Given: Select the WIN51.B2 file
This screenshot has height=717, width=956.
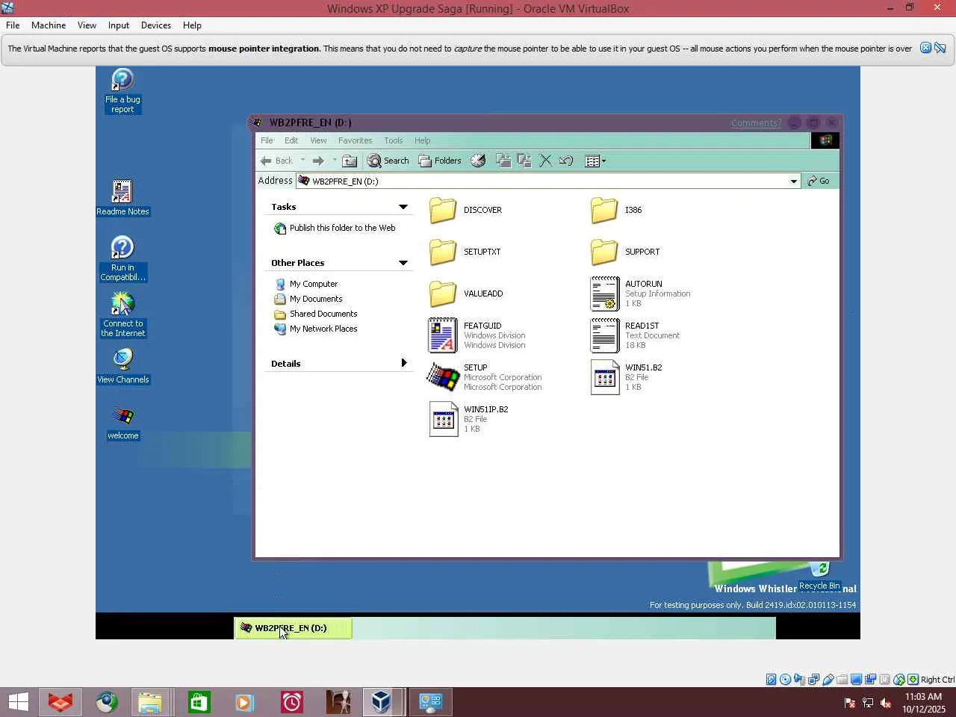Looking at the screenshot, I should pyautogui.click(x=627, y=377).
